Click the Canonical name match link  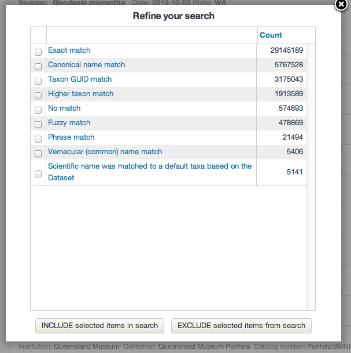pyautogui.click(x=87, y=65)
